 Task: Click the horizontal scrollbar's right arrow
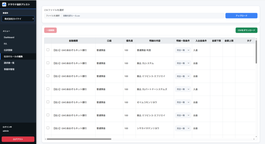pyautogui.click(x=254, y=139)
